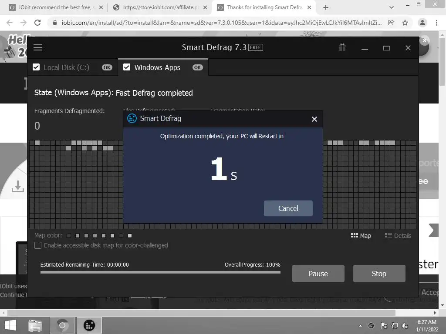Click the overall progress bar

click(160, 272)
